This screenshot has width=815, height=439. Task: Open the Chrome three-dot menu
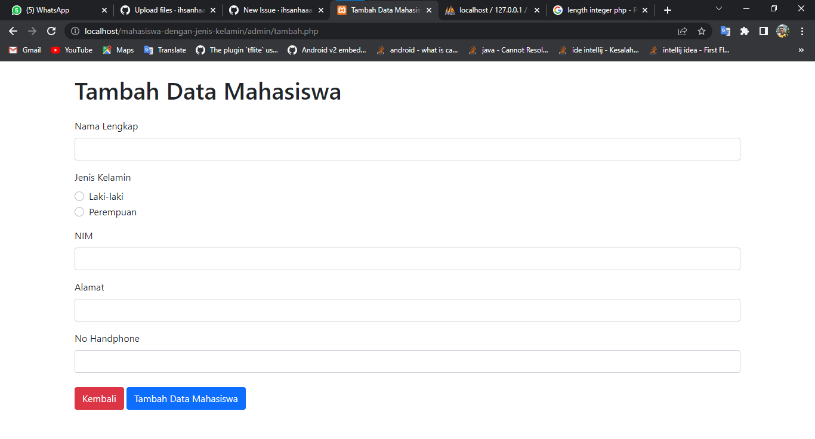coord(802,30)
